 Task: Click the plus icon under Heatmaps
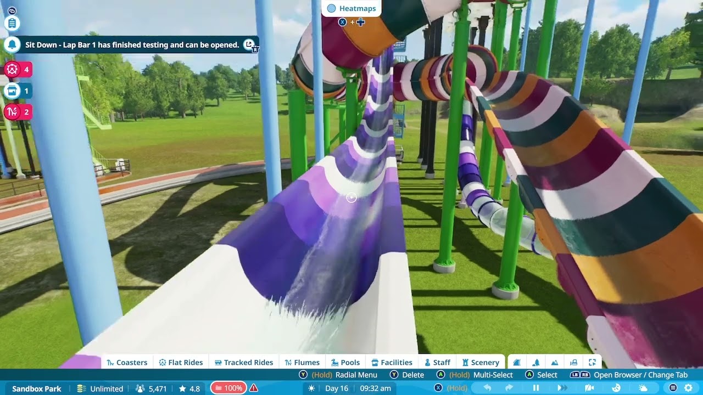coord(360,22)
